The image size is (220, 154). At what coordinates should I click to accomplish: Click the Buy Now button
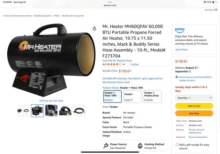pyautogui.click(x=194, y=113)
